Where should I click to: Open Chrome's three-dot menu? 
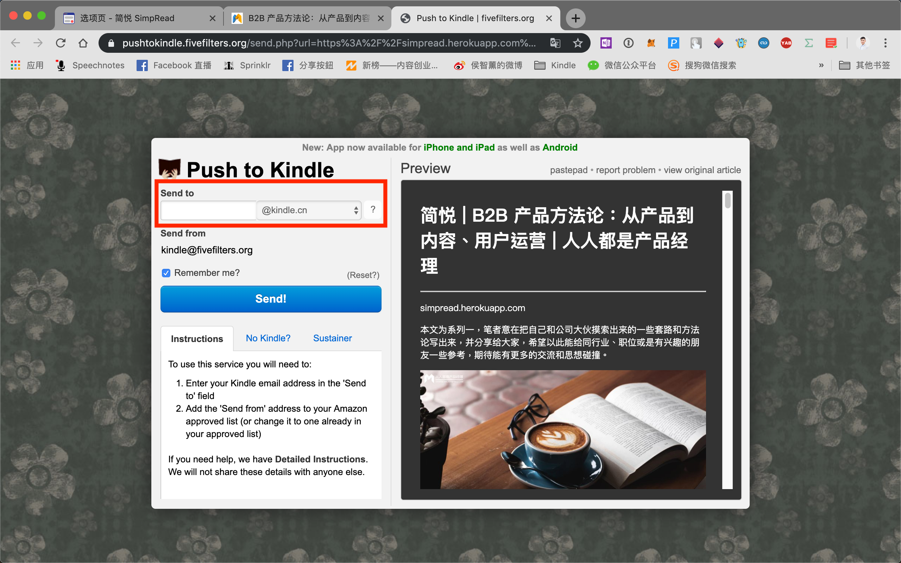[886, 43]
